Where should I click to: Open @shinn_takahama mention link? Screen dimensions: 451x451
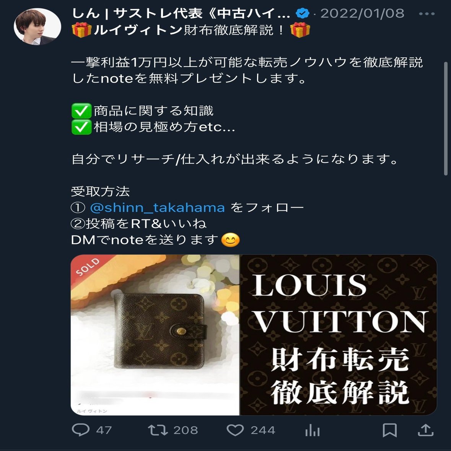(157, 207)
